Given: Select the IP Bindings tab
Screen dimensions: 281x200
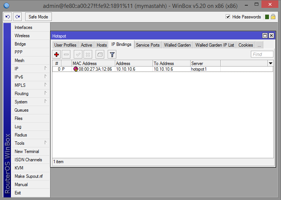Looking at the screenshot, I should tap(121, 44).
